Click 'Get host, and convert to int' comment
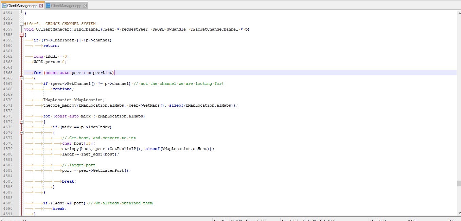This screenshot has height=221, width=461. (99, 138)
